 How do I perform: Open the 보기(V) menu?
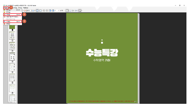pos(15,8)
